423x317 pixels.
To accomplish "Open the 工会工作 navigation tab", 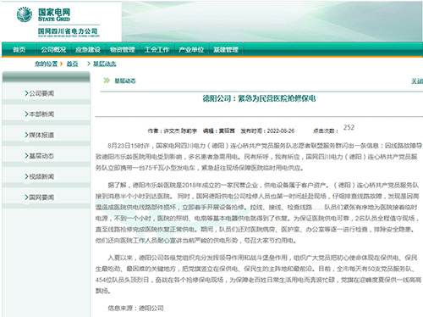I will [x=157, y=50].
